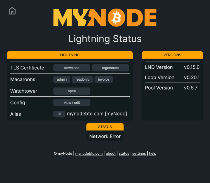Navigate to settings via footer
The height and width of the screenshot is (183, 210).
pos(139,154)
